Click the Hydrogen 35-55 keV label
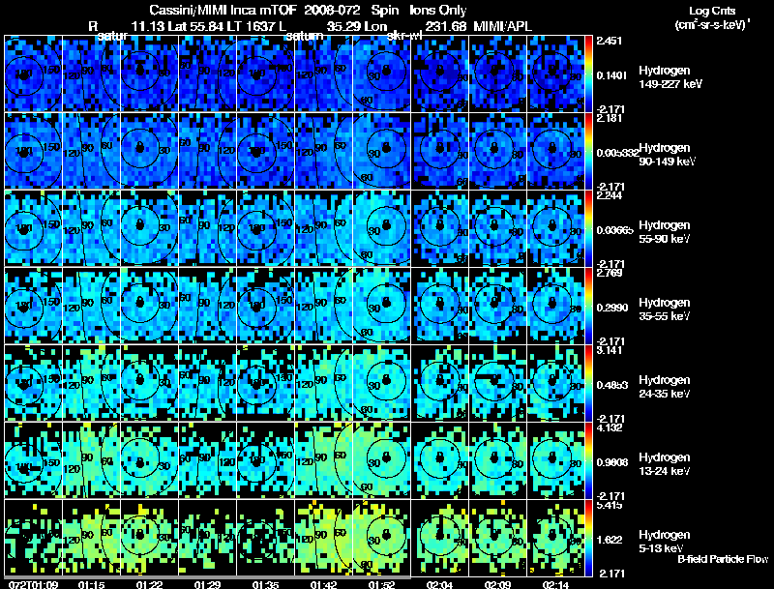Image resolution: width=774 pixels, height=589 pixels. click(665, 309)
